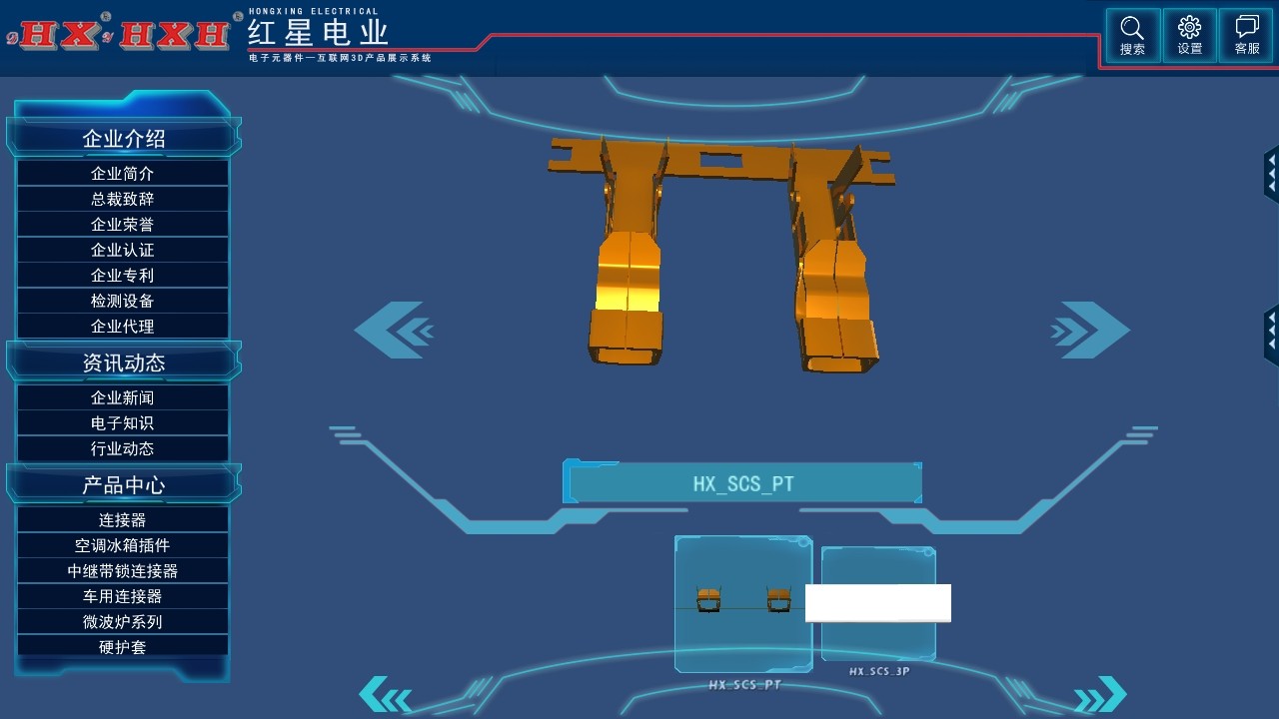The width and height of the screenshot is (1279, 719).
Task: Click the large right arrow beside product model
Action: (x=1090, y=330)
